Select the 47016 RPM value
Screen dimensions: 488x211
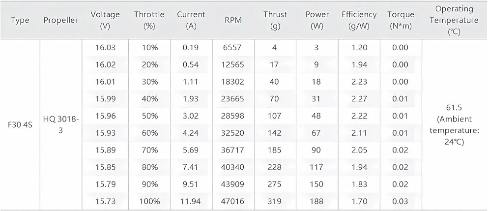[233, 201]
